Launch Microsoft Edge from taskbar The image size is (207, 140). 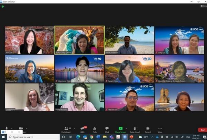pyautogui.click(x=78, y=137)
